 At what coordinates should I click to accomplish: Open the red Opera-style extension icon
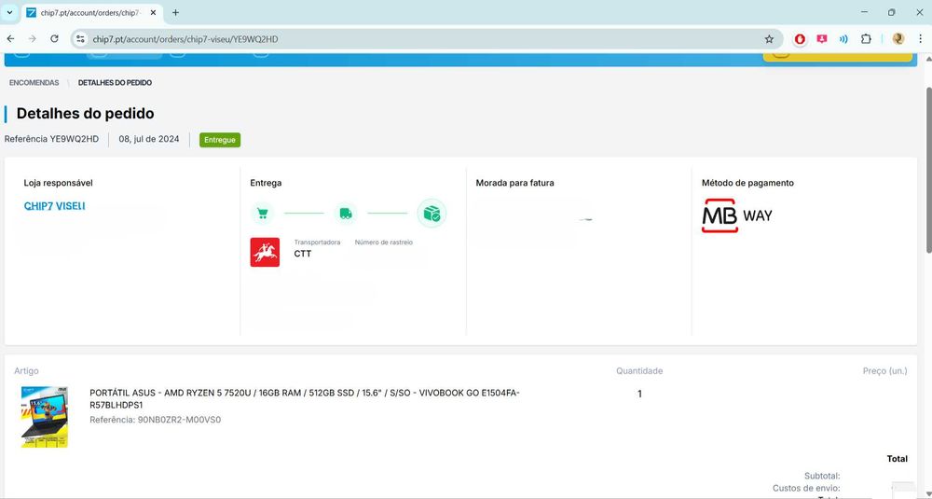(800, 39)
